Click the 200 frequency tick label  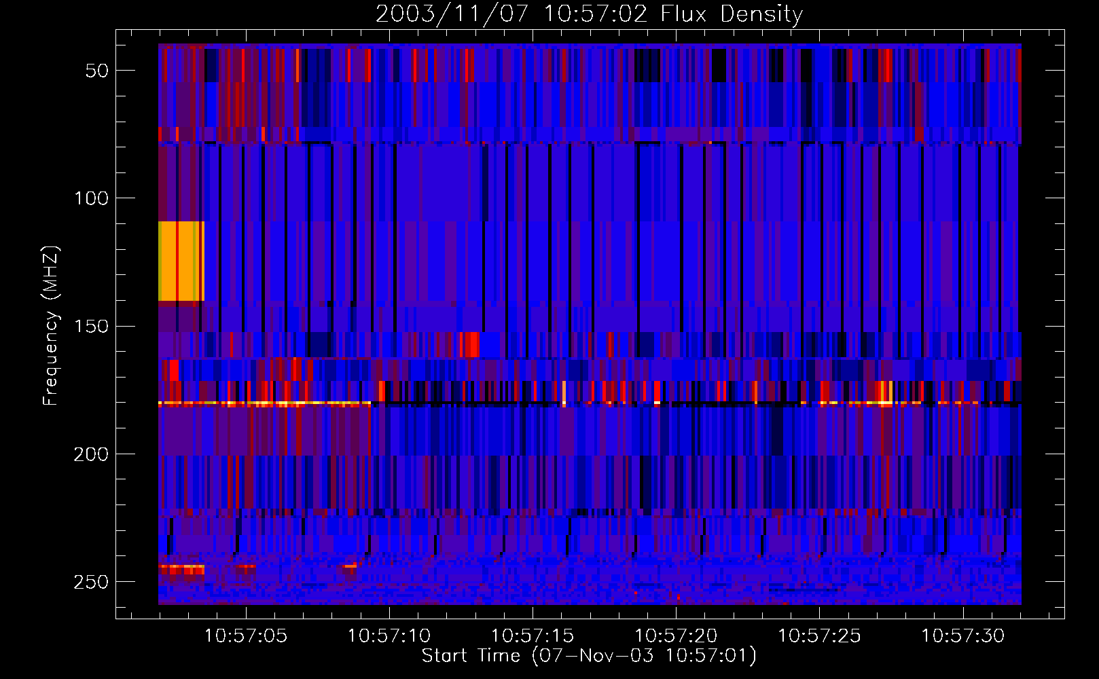(x=91, y=454)
